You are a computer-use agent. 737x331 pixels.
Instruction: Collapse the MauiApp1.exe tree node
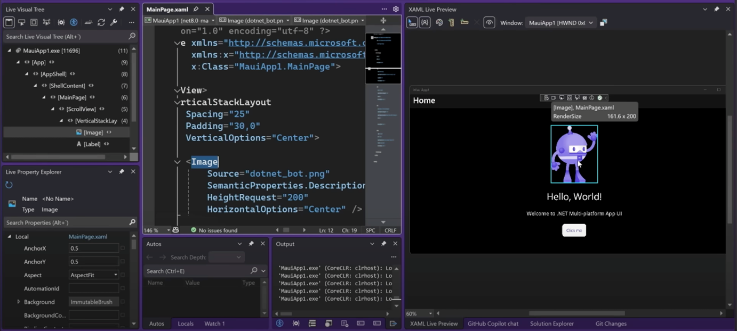click(x=9, y=51)
